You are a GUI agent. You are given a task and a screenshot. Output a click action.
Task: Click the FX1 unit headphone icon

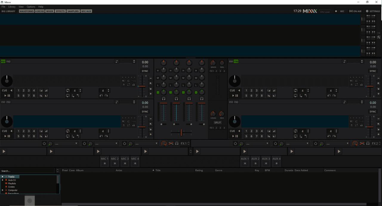coord(177,143)
